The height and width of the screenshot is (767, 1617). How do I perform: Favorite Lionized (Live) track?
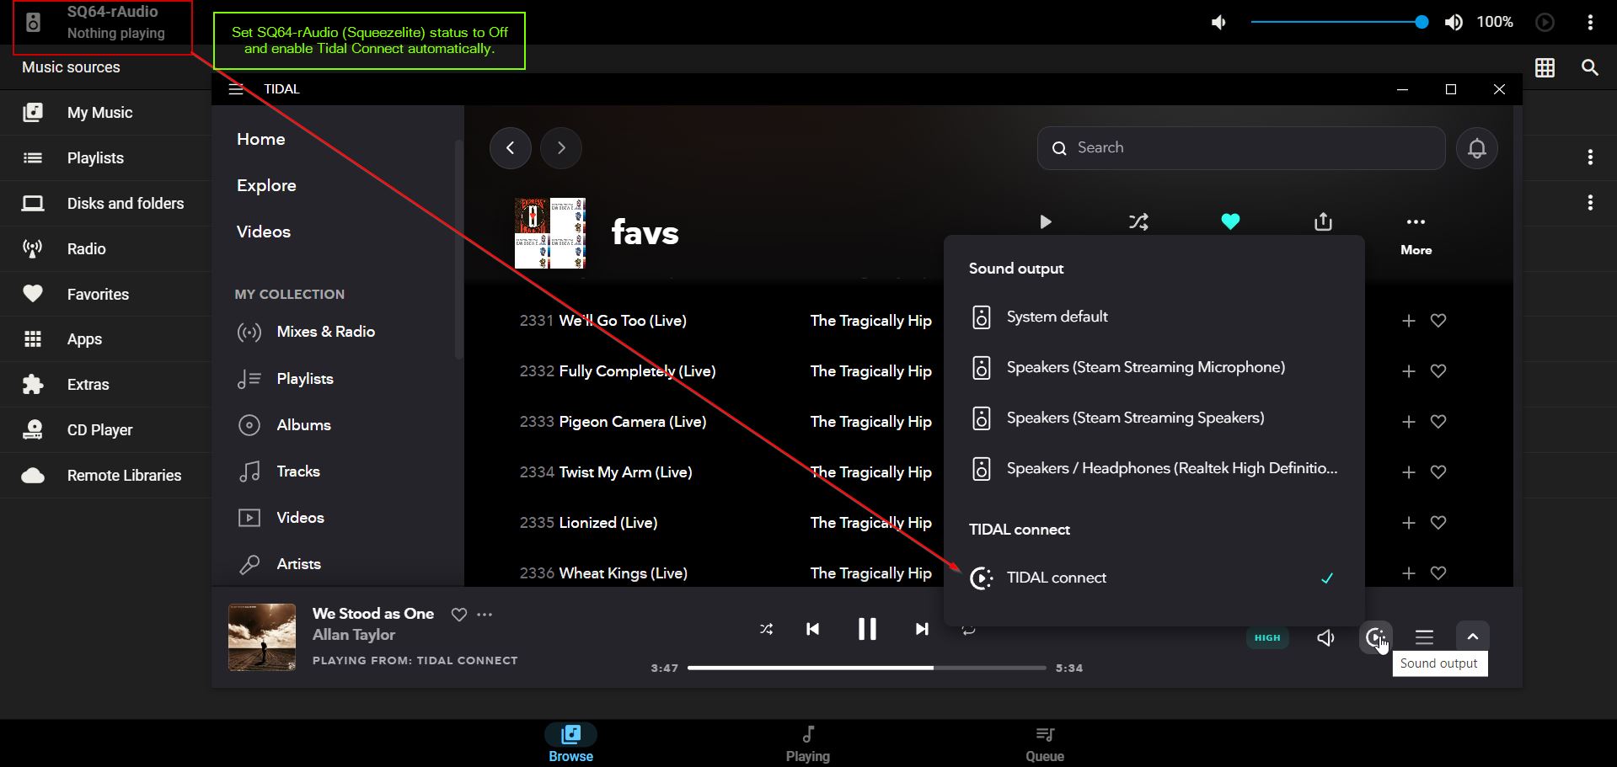tap(1438, 523)
